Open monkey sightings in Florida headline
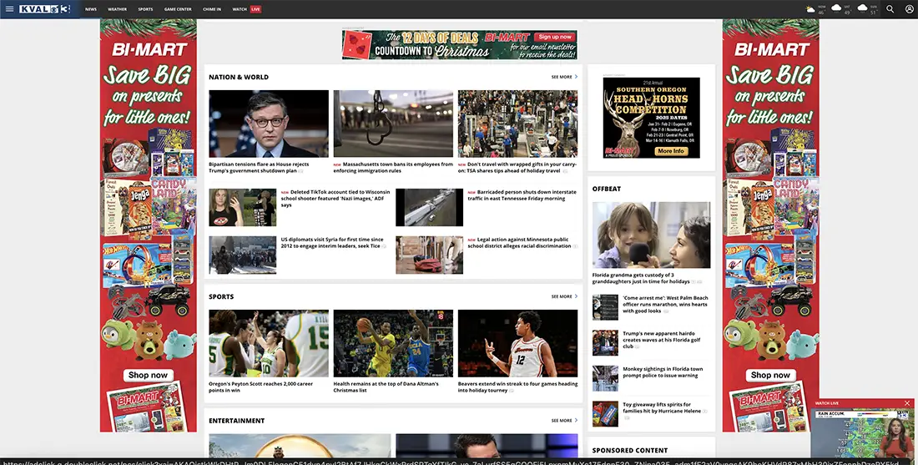The height and width of the screenshot is (465, 918). tap(663, 372)
